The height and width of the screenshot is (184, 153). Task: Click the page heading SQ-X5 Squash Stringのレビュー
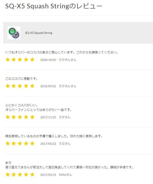pos(54,6)
